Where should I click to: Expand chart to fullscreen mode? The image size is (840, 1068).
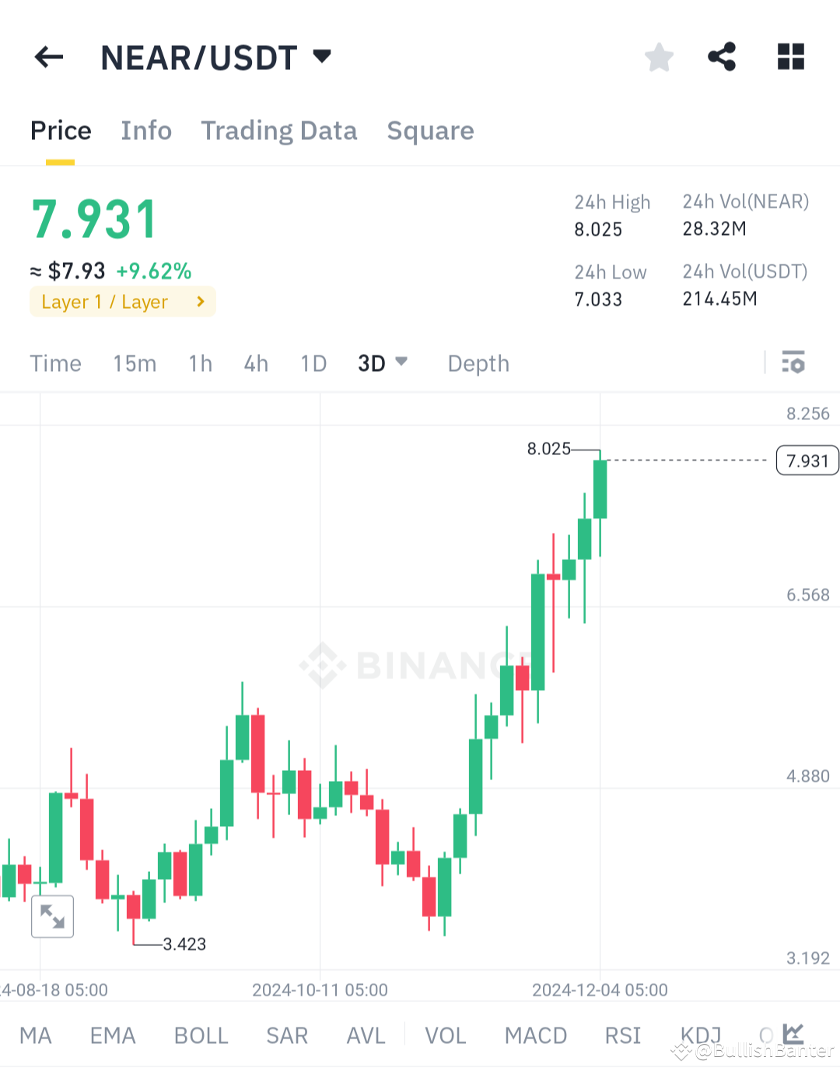(52, 916)
